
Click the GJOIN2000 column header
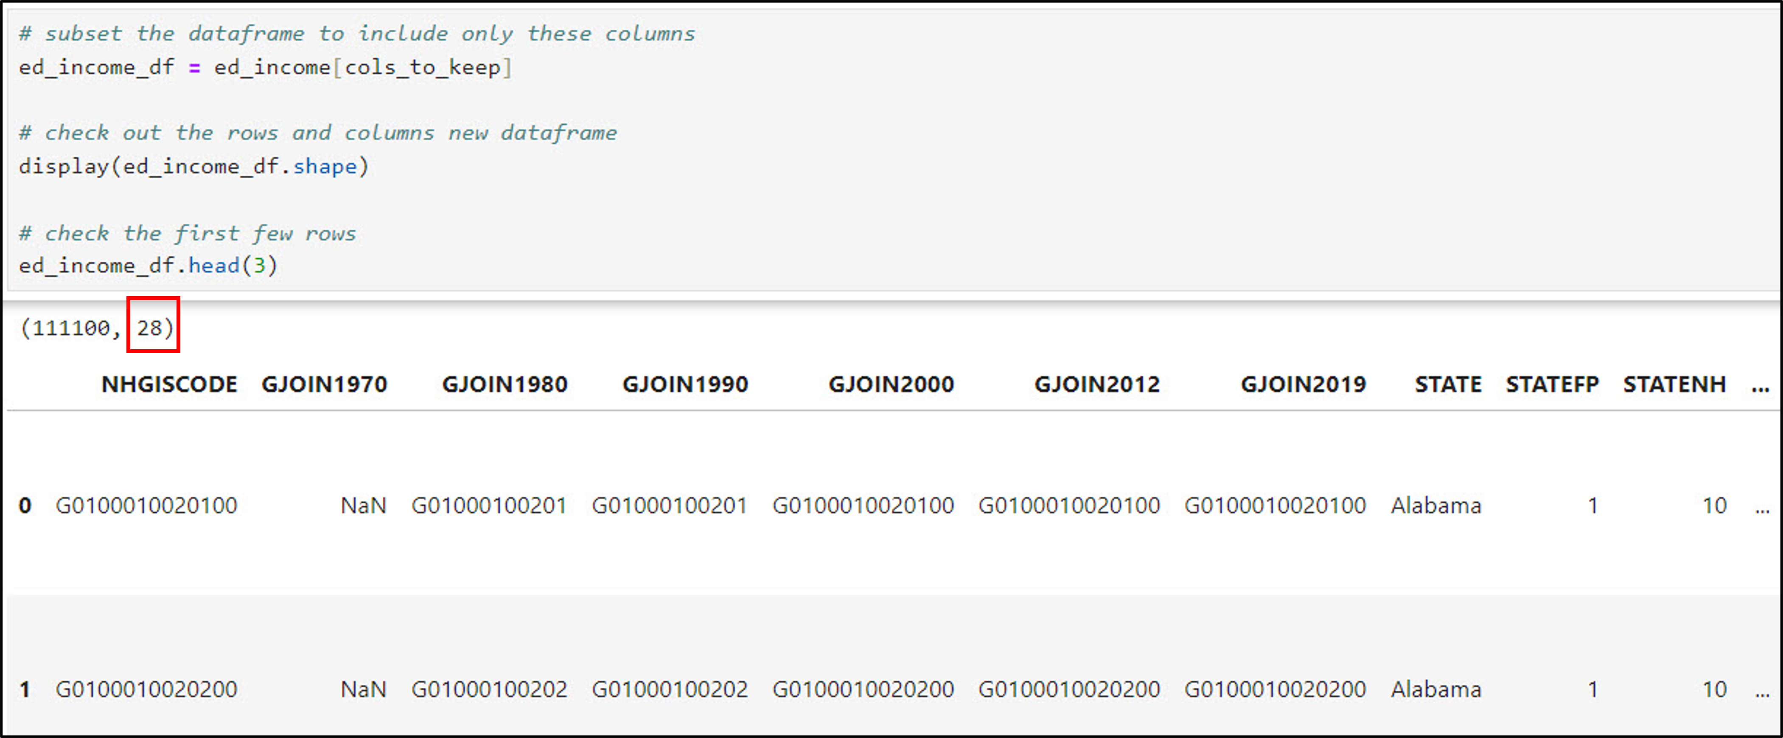pyautogui.click(x=891, y=384)
